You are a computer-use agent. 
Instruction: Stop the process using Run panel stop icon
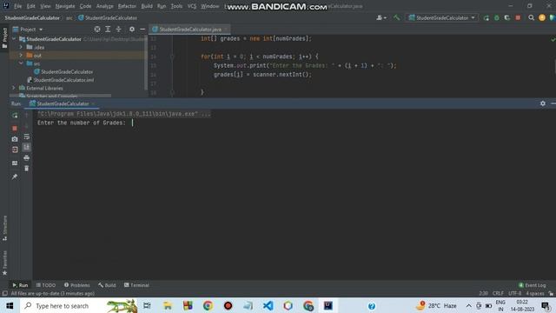pos(15,128)
